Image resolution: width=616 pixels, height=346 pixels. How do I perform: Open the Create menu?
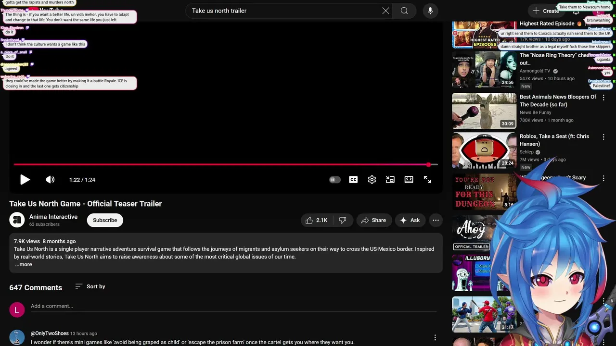(546, 11)
